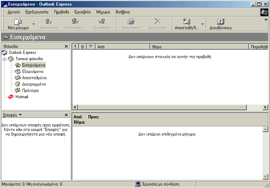
Task: Click the Νέο μήνυμα toolbar icon
Action: (x=18, y=22)
